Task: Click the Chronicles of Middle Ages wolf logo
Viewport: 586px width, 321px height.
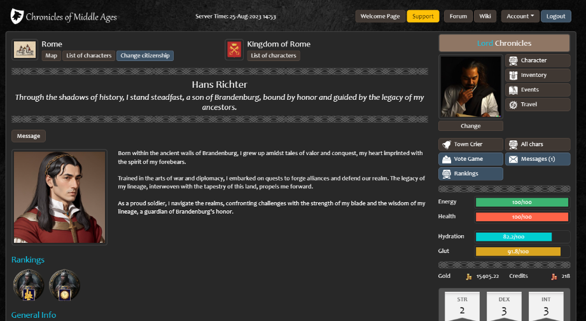Action: [17, 17]
